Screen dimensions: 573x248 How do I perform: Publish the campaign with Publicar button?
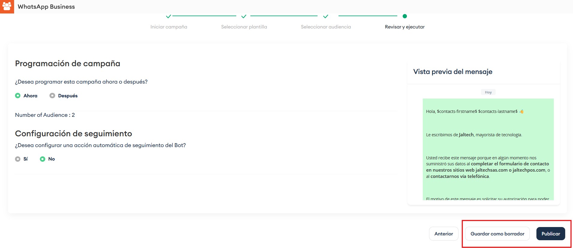click(x=551, y=234)
